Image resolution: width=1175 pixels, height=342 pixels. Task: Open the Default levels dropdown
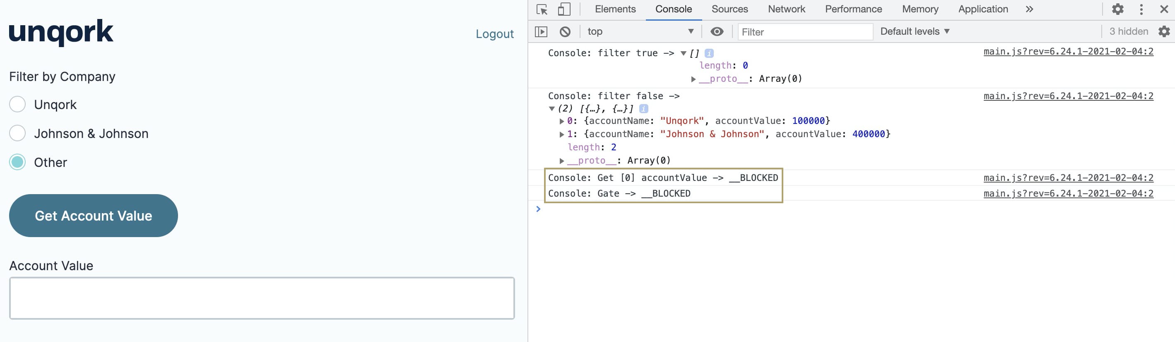tap(915, 31)
